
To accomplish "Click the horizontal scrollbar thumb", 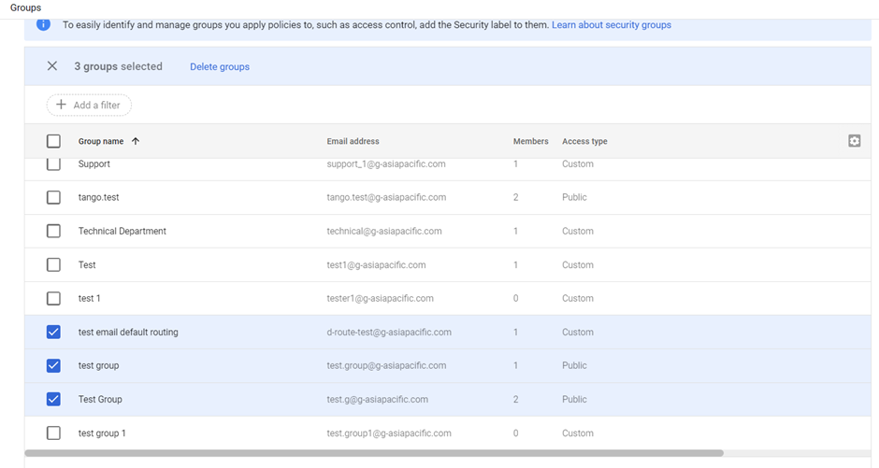I will point(374,453).
